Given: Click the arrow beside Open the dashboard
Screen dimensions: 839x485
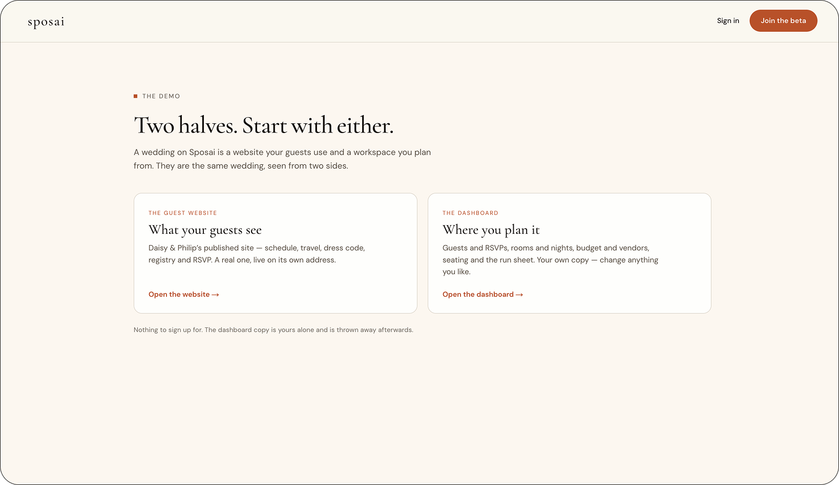Looking at the screenshot, I should click(519, 295).
